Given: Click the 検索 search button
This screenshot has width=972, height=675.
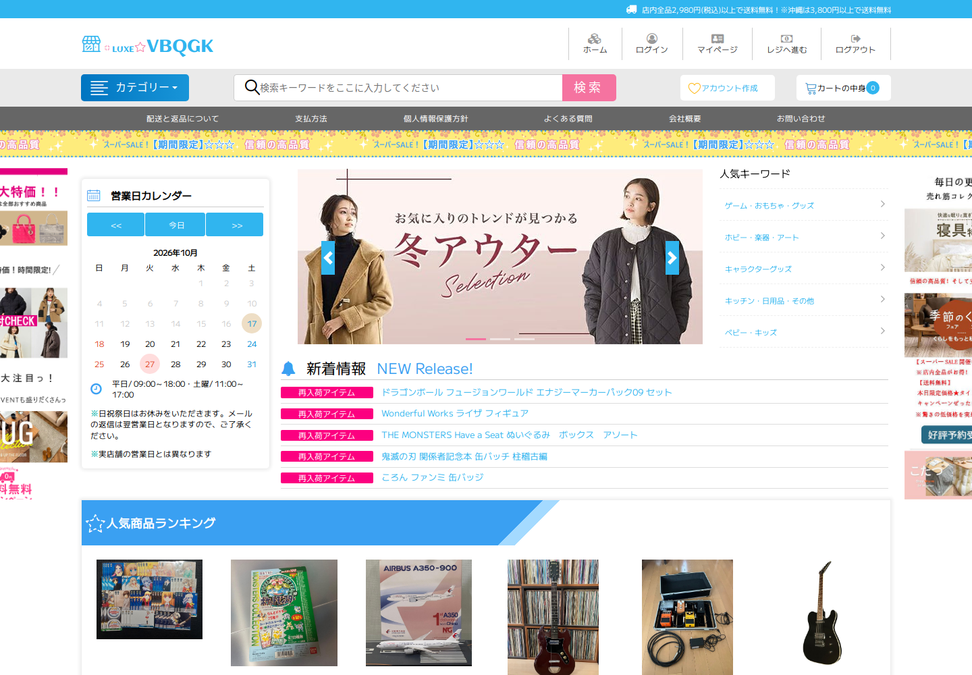Looking at the screenshot, I should [589, 88].
